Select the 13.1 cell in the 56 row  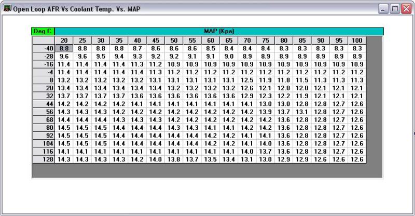302,112
